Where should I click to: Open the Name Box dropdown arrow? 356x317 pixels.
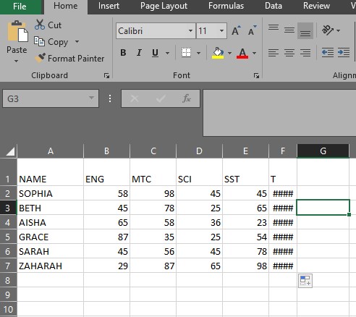click(x=91, y=98)
